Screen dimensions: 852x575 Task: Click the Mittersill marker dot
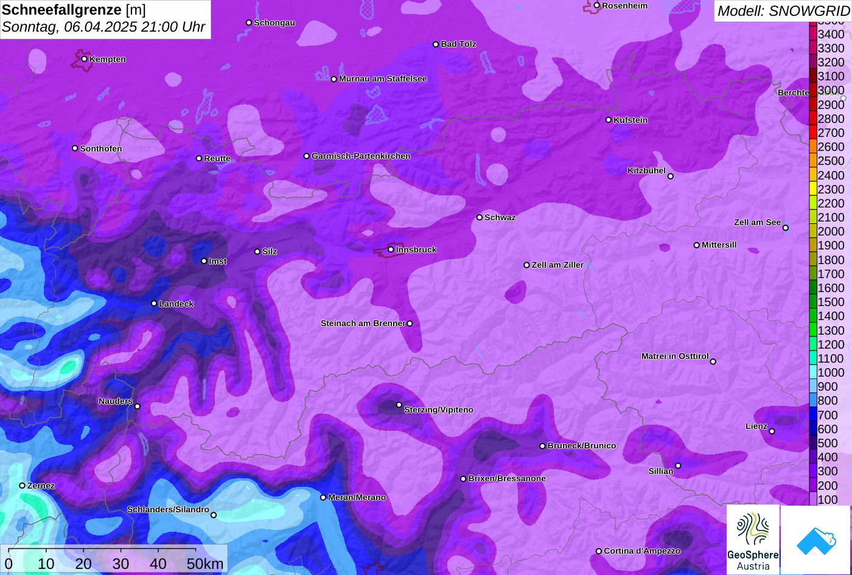point(696,245)
